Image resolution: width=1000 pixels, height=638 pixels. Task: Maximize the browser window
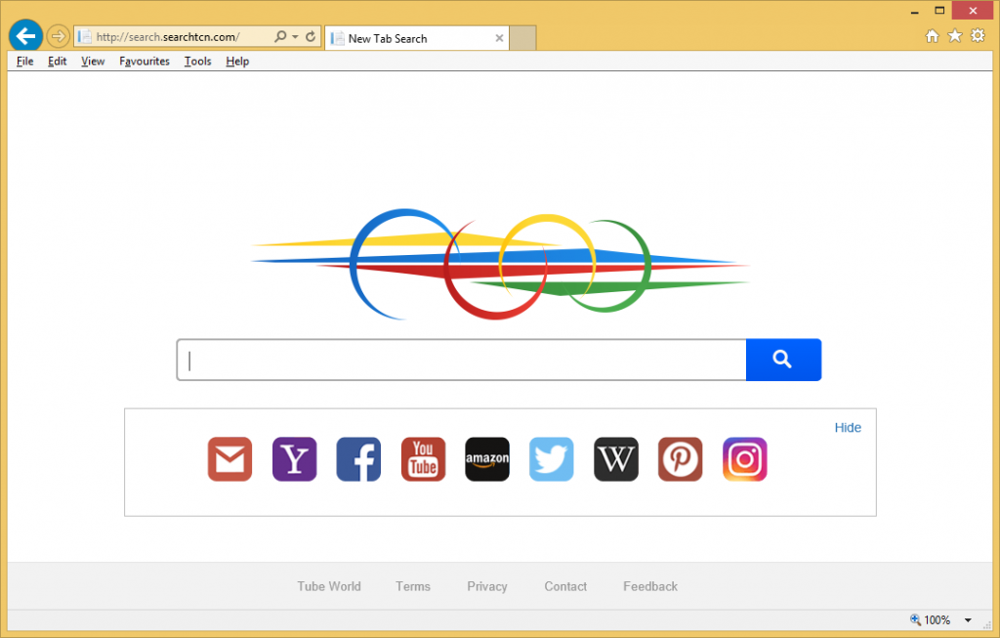[939, 11]
